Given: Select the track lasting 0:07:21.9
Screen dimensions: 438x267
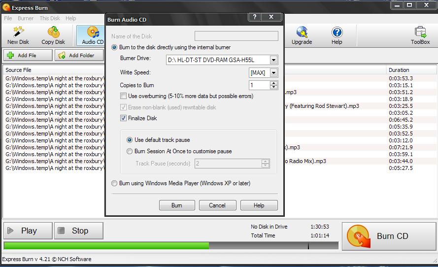Looking at the screenshot, I should pos(219,147).
